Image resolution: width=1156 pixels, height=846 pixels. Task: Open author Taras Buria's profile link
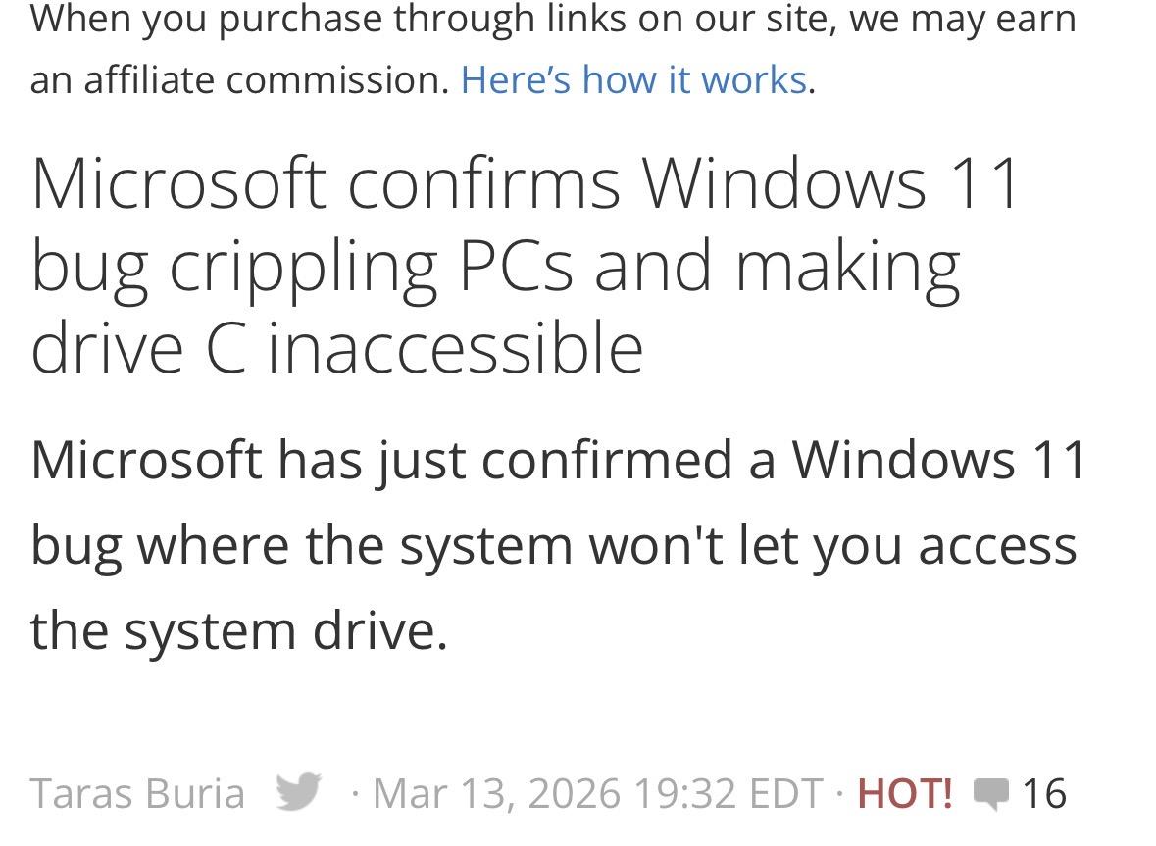[137, 792]
